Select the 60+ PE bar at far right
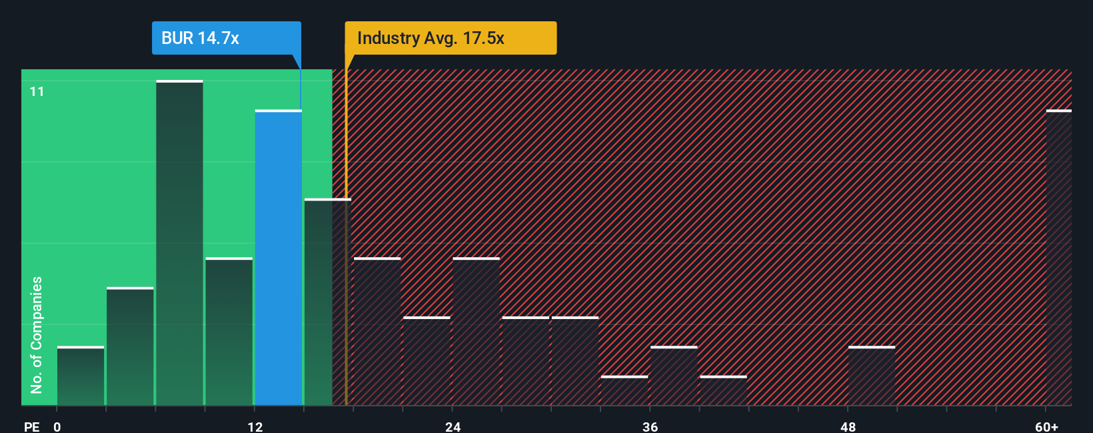1093x433 pixels. click(x=1059, y=258)
